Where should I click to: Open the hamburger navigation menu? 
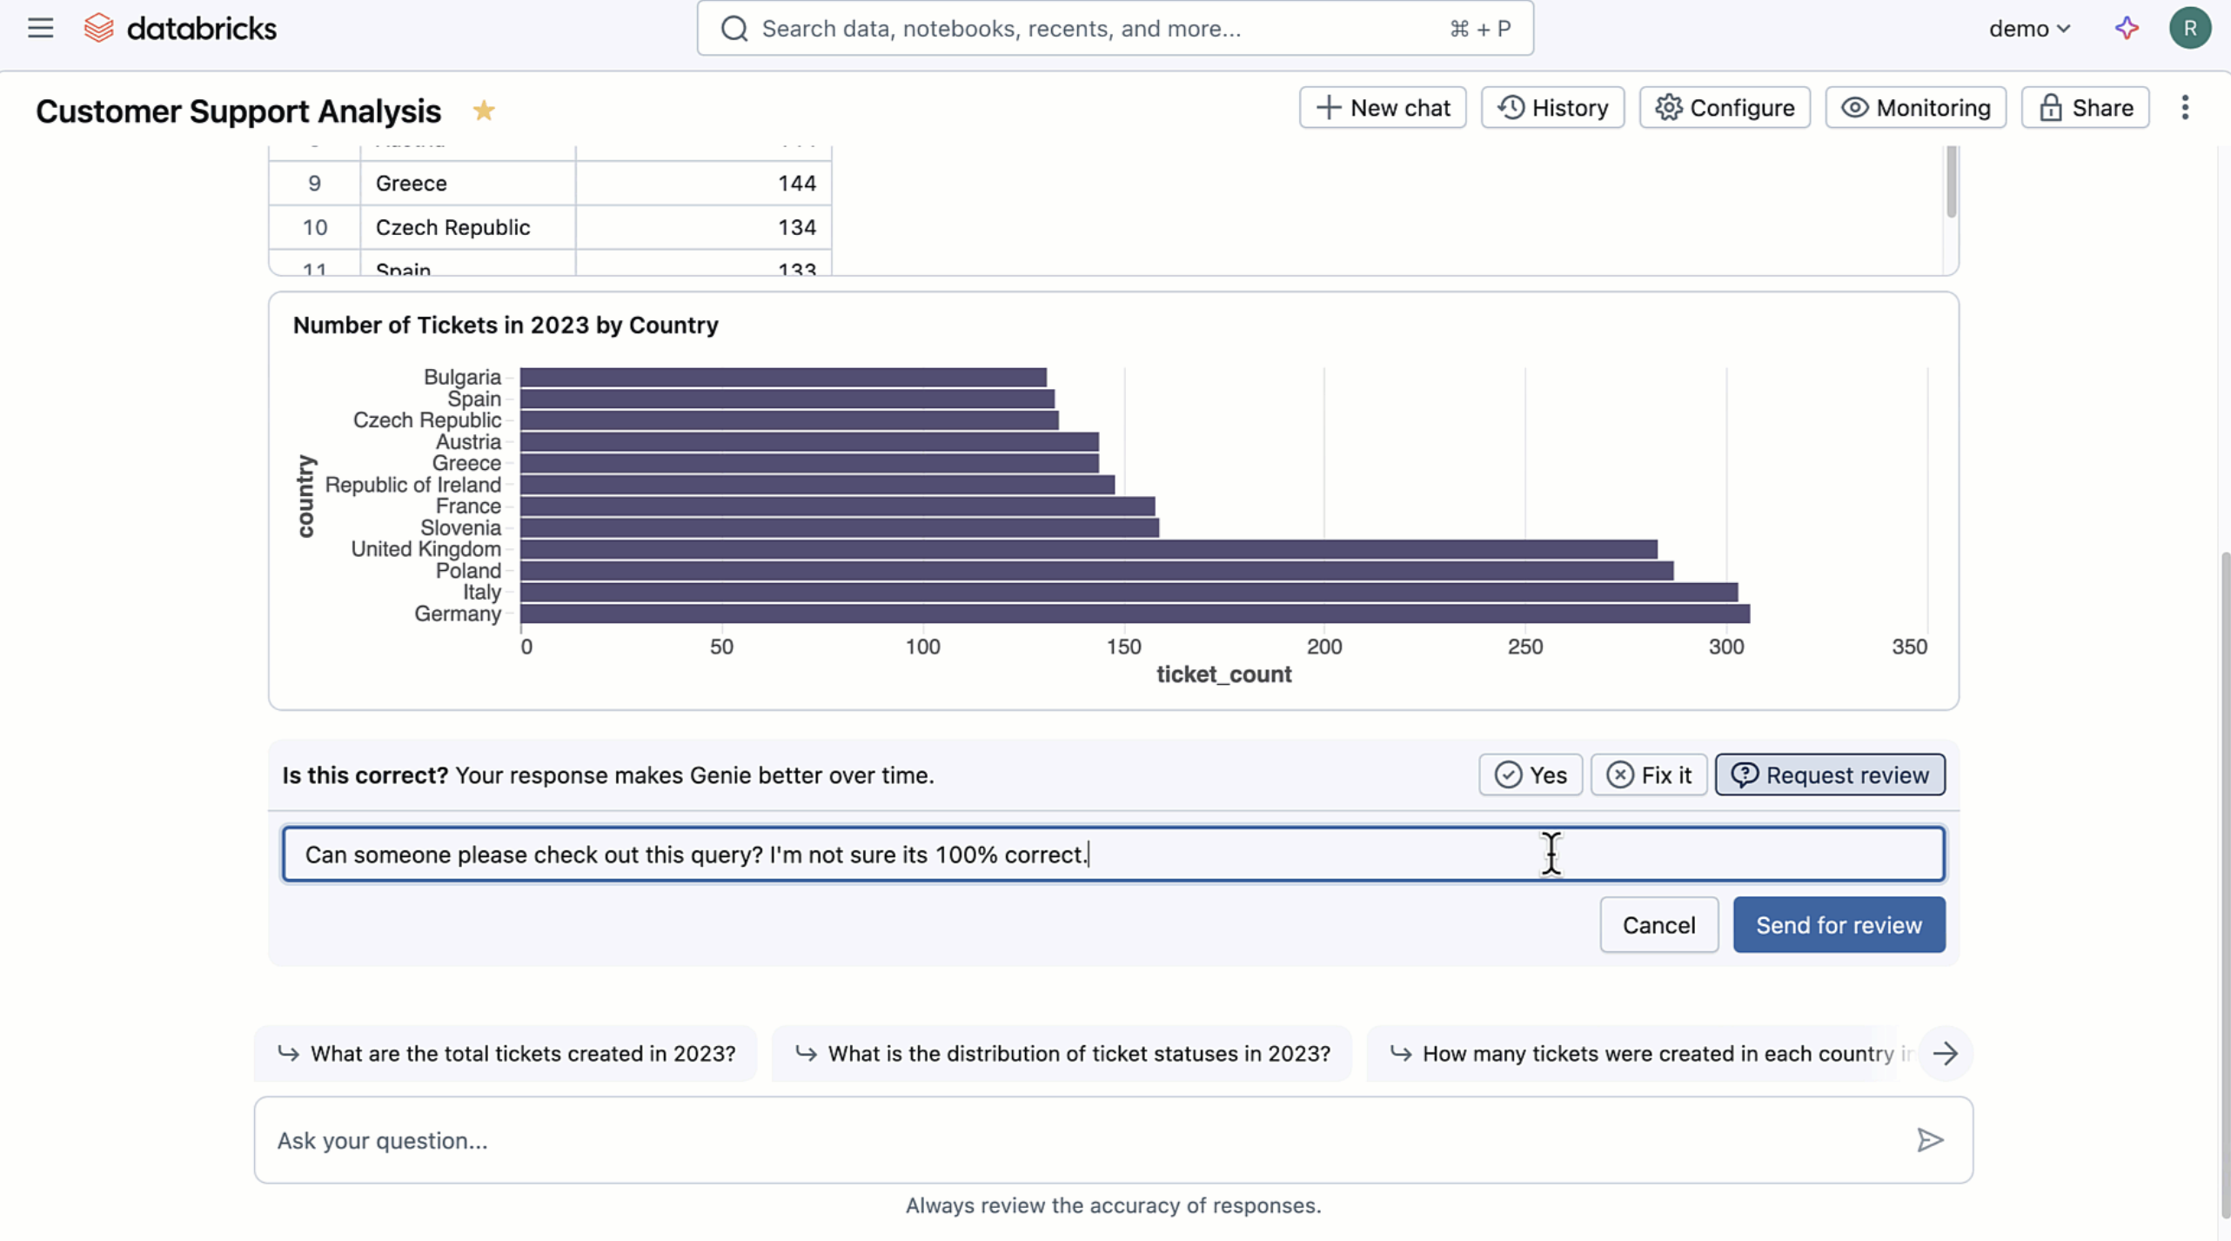[40, 29]
